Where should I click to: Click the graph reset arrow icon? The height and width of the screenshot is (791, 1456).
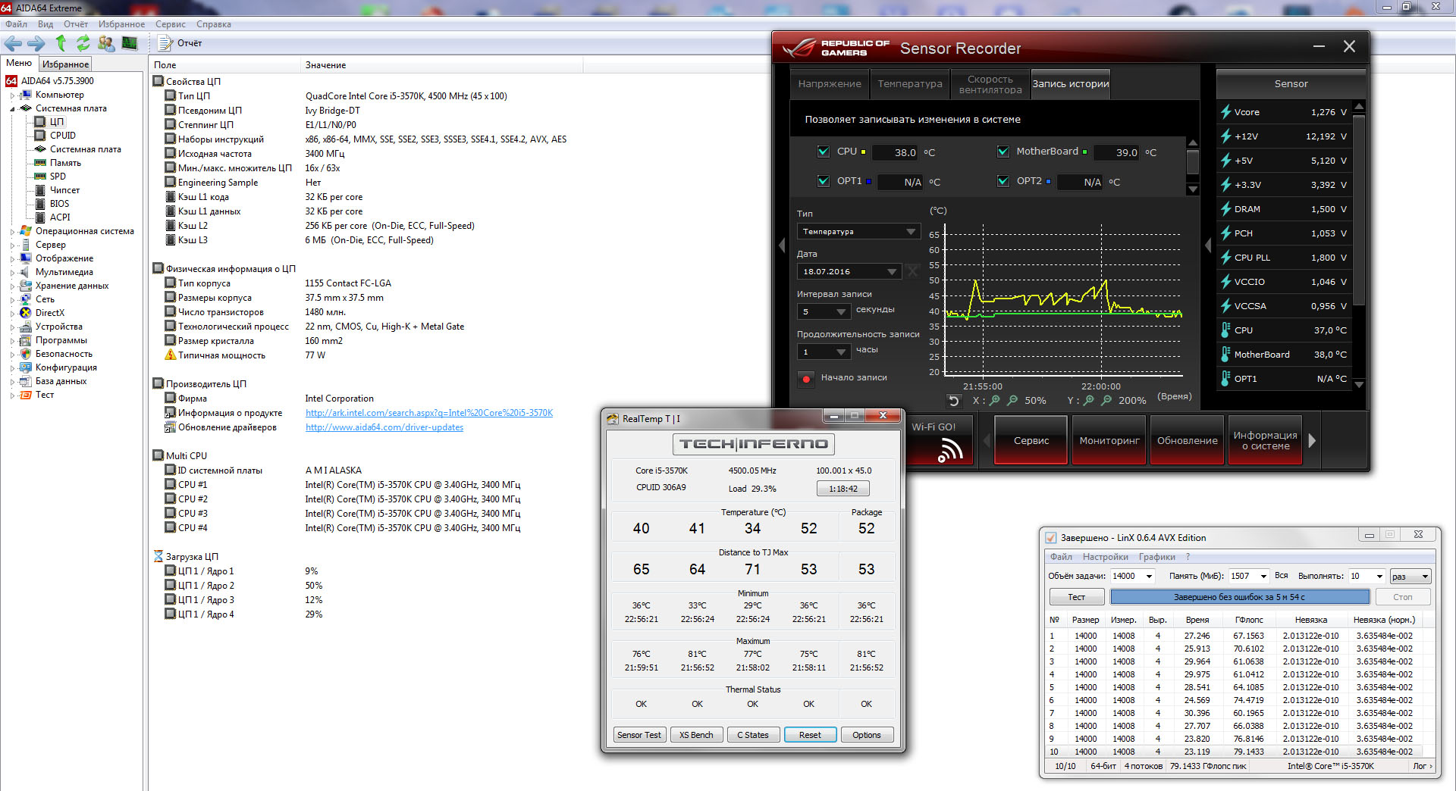point(954,400)
